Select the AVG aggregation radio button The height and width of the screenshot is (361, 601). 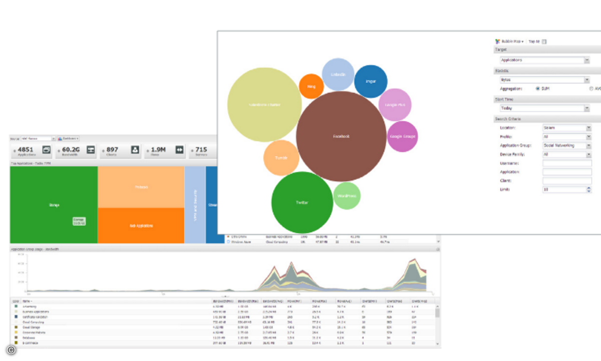coord(591,88)
